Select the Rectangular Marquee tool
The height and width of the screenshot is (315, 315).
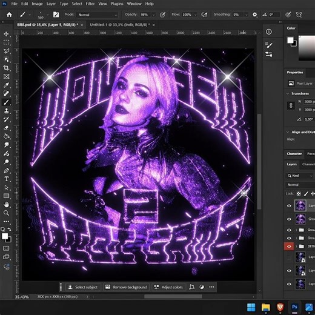pyautogui.click(x=6, y=42)
